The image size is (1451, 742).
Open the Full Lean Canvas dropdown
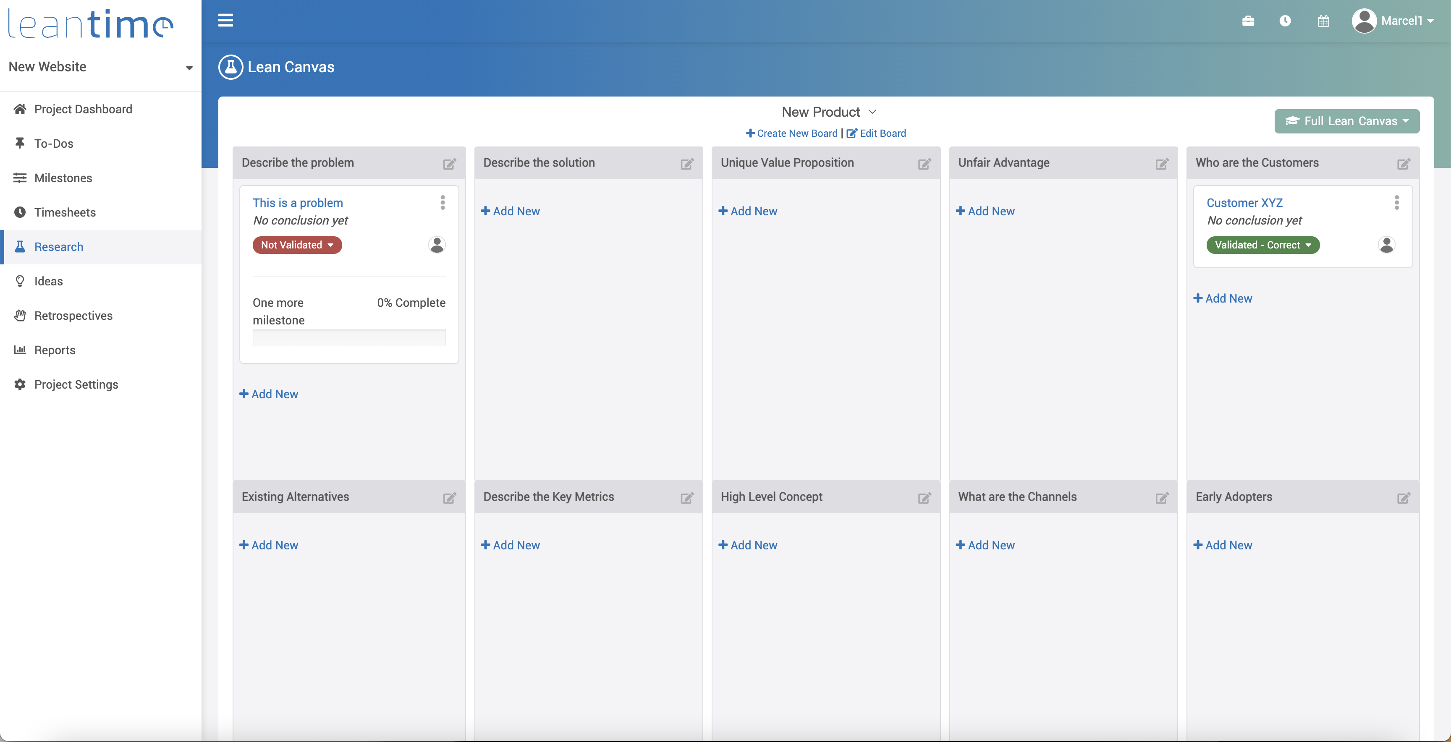click(1346, 121)
